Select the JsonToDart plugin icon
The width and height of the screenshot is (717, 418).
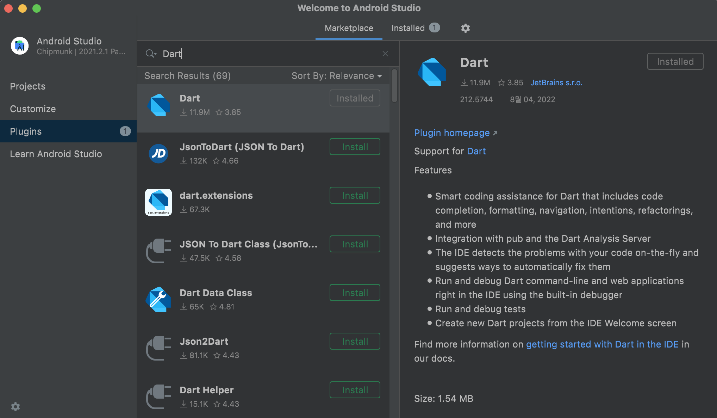click(x=158, y=154)
